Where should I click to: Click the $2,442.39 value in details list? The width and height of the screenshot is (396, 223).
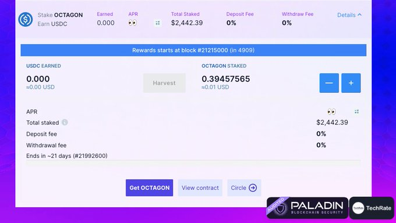pyautogui.click(x=332, y=122)
